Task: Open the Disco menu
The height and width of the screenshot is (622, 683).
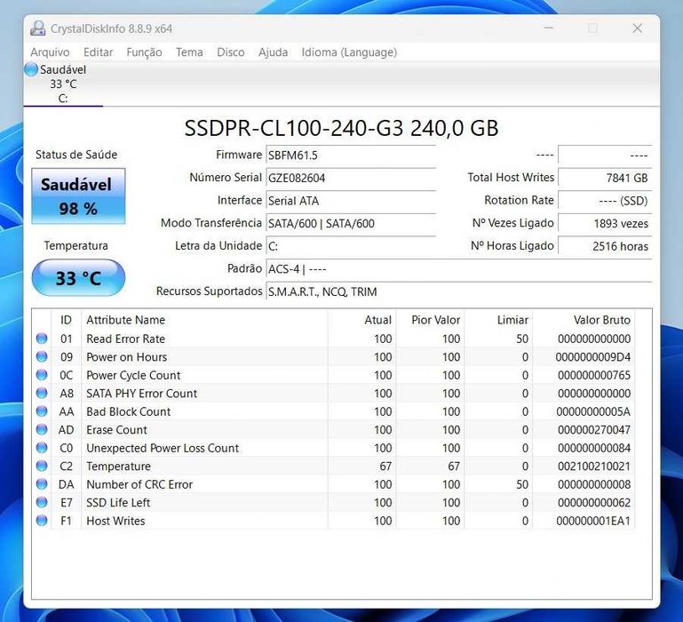Action: click(x=230, y=52)
